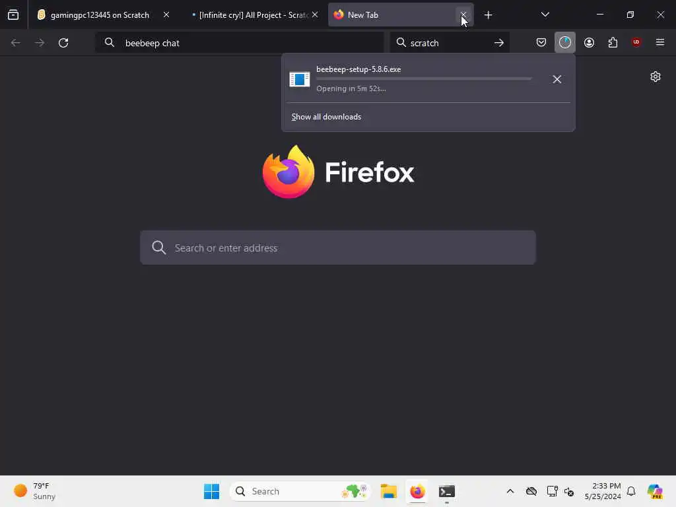Open File Explorer from taskbar
Image resolution: width=676 pixels, height=507 pixels.
tap(388, 491)
